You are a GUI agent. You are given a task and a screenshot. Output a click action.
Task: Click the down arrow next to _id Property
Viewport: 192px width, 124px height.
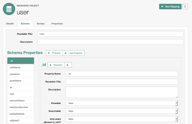68,65
